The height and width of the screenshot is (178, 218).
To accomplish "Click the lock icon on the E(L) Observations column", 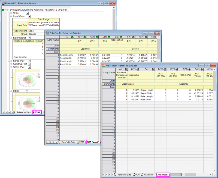I will click(121, 37).
